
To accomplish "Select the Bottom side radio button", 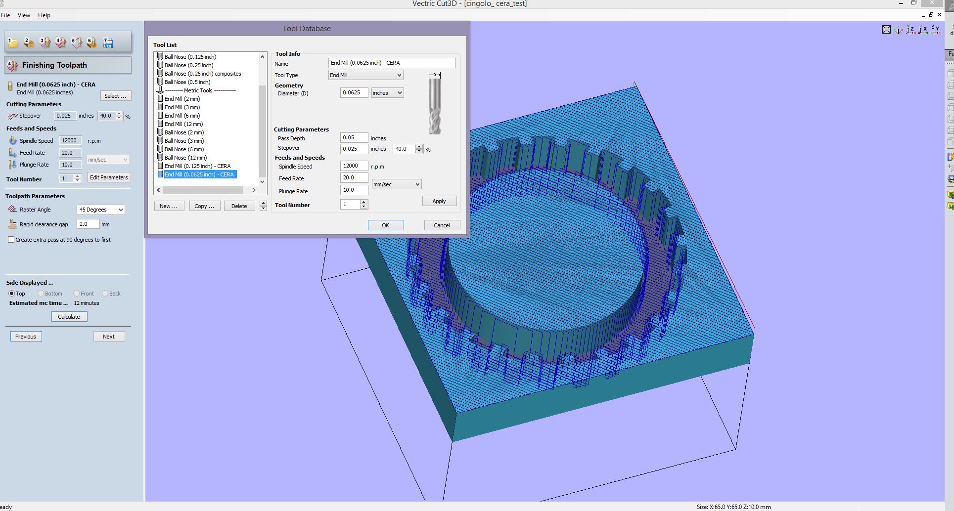I will 41,294.
